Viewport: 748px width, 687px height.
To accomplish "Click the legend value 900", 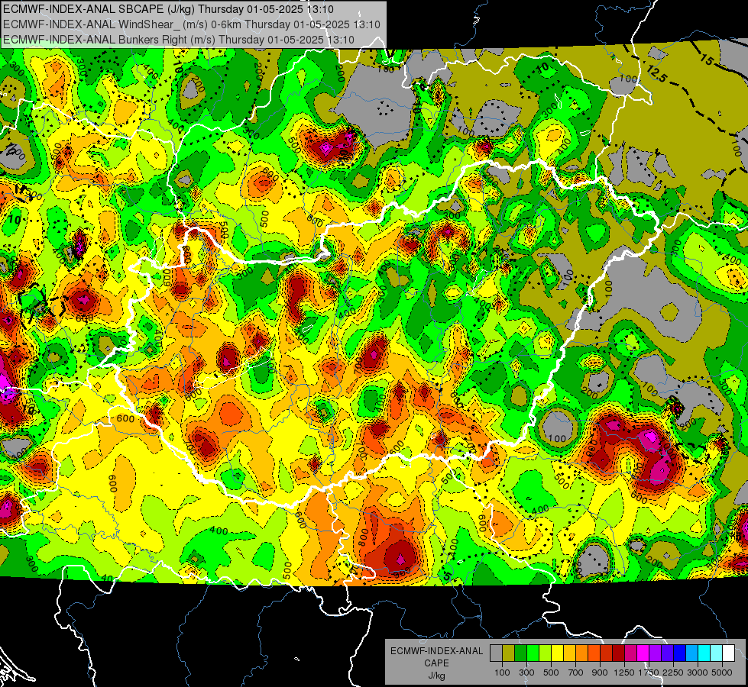I will (600, 672).
